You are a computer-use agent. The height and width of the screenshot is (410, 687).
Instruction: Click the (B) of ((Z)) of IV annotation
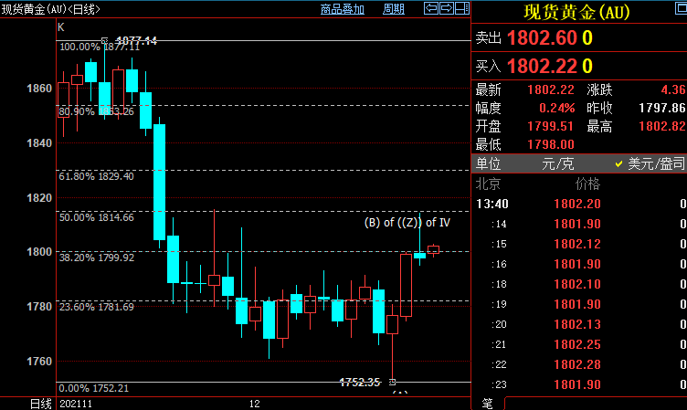[407, 222]
